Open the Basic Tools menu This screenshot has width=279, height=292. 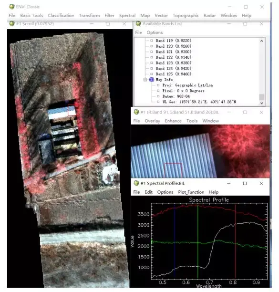point(31,15)
